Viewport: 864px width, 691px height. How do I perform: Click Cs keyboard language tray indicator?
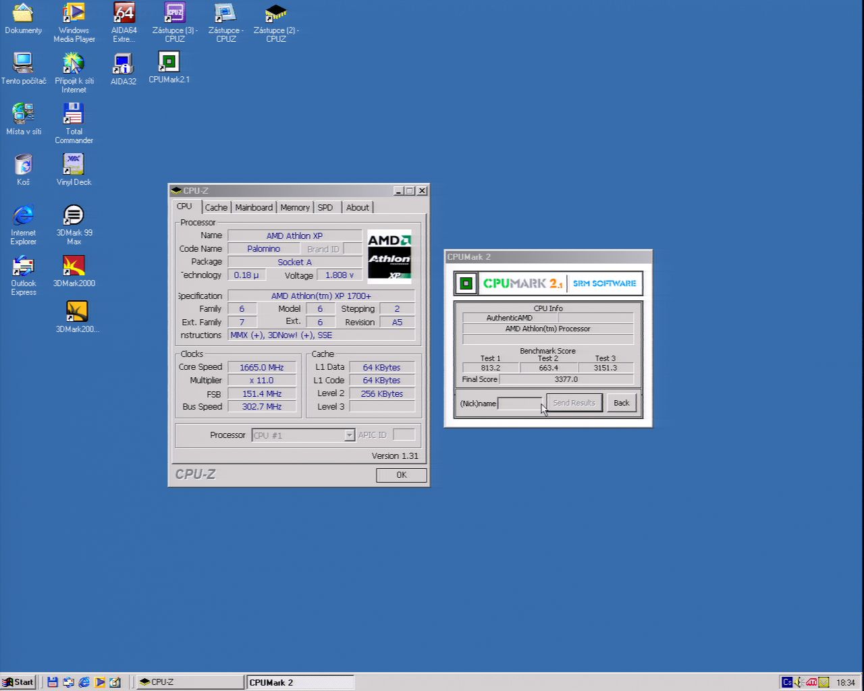point(786,682)
